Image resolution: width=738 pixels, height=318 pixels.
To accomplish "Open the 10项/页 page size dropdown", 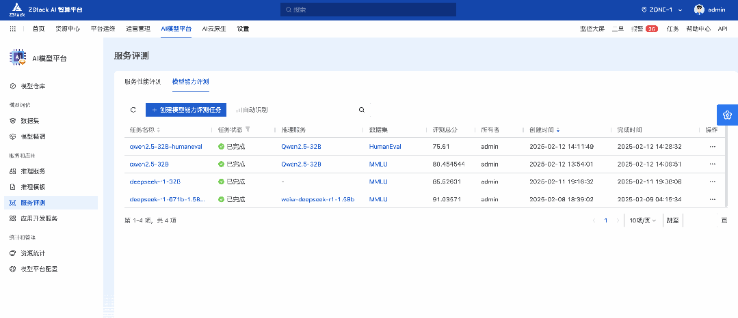I will tap(642, 220).
